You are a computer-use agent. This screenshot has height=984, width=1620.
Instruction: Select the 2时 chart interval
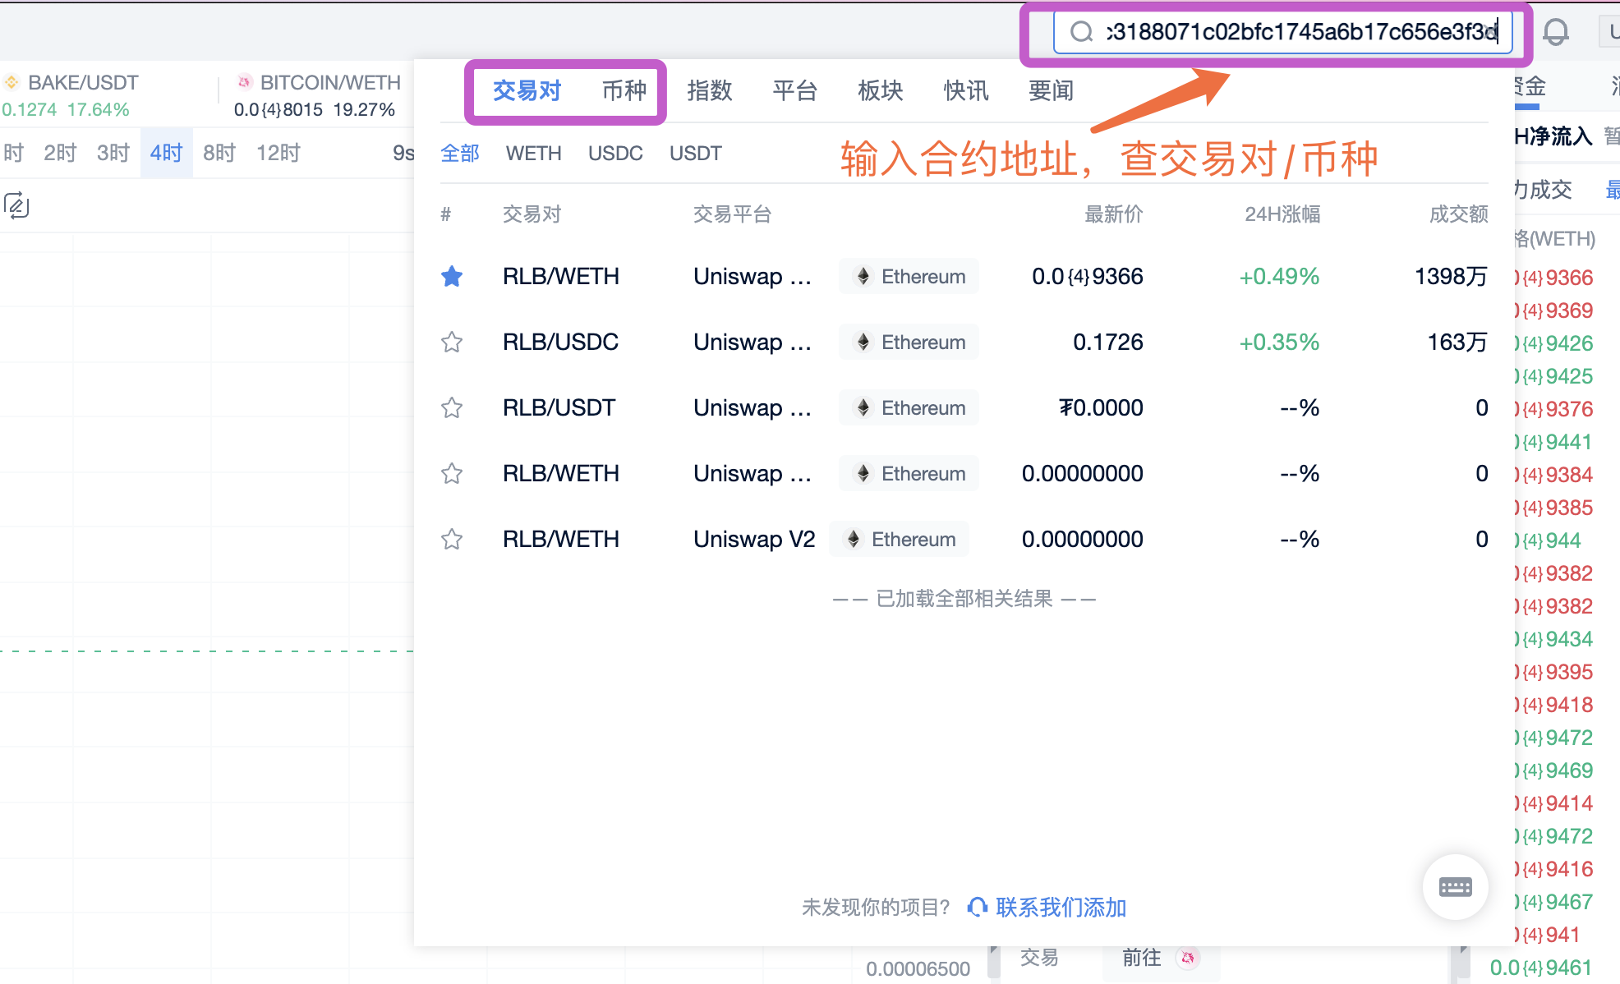60,153
